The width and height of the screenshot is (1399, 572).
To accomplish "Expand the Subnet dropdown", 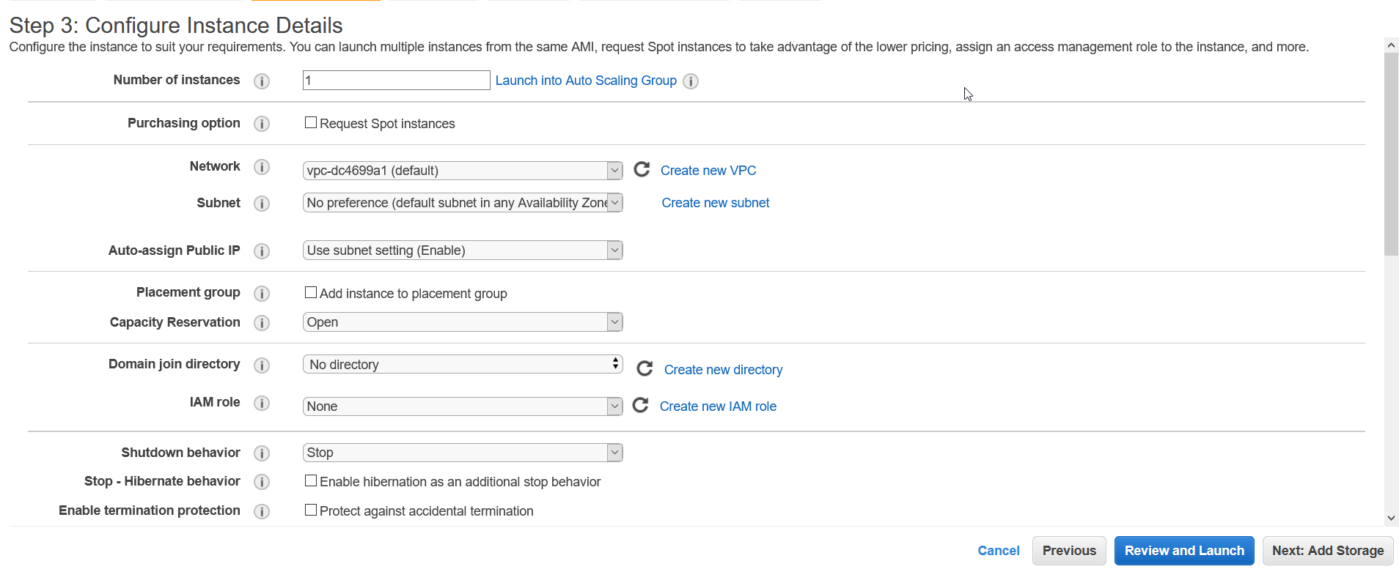I will 463,203.
